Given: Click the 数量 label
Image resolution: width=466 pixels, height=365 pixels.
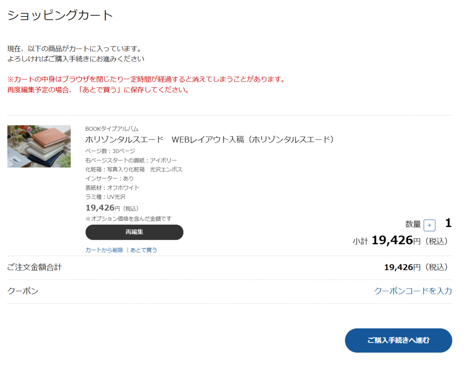Looking at the screenshot, I should [x=413, y=224].
